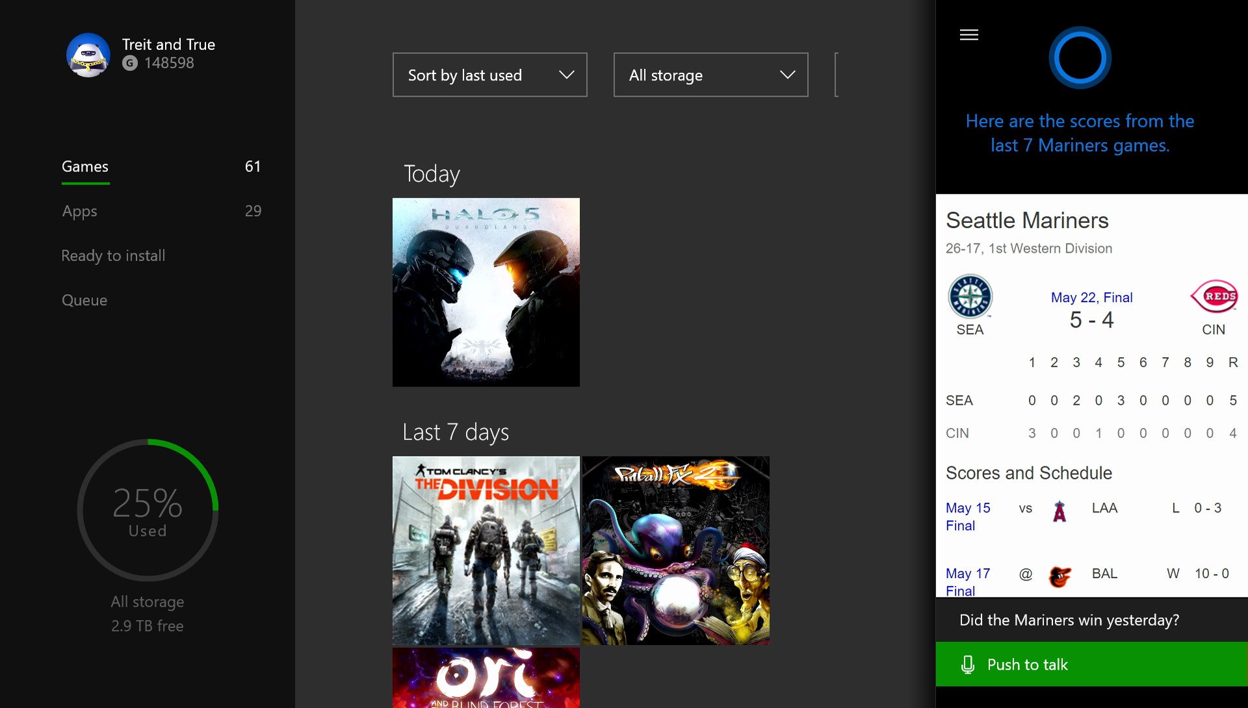Click the Ready to install menu item

113,254
